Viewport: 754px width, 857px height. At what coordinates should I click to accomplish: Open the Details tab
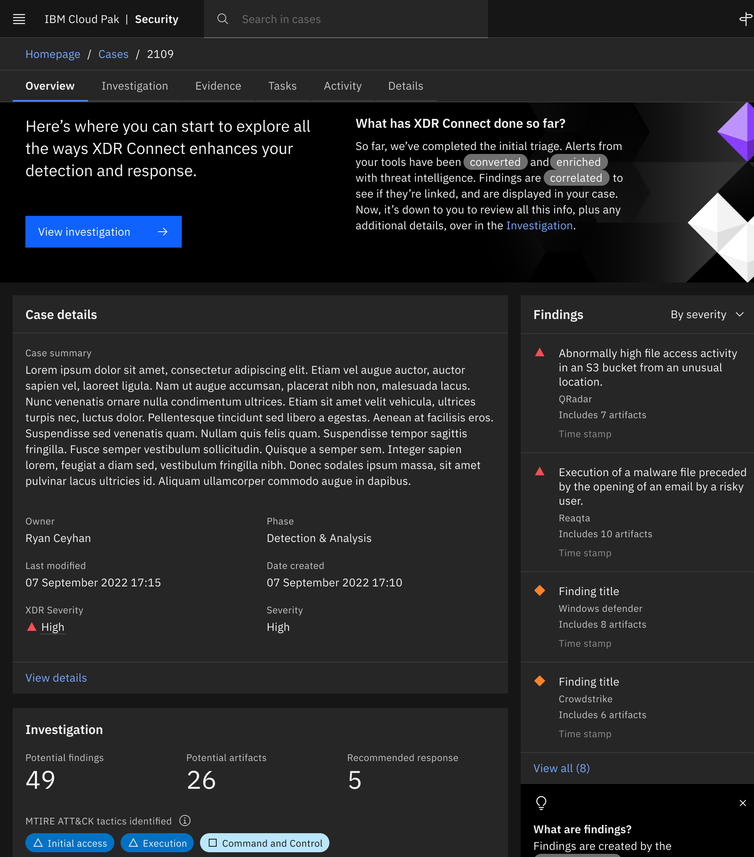coord(406,86)
